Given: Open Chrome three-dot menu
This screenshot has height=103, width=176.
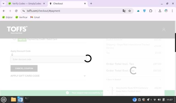Looking at the screenshot, I should pyautogui.click(x=172, y=11).
